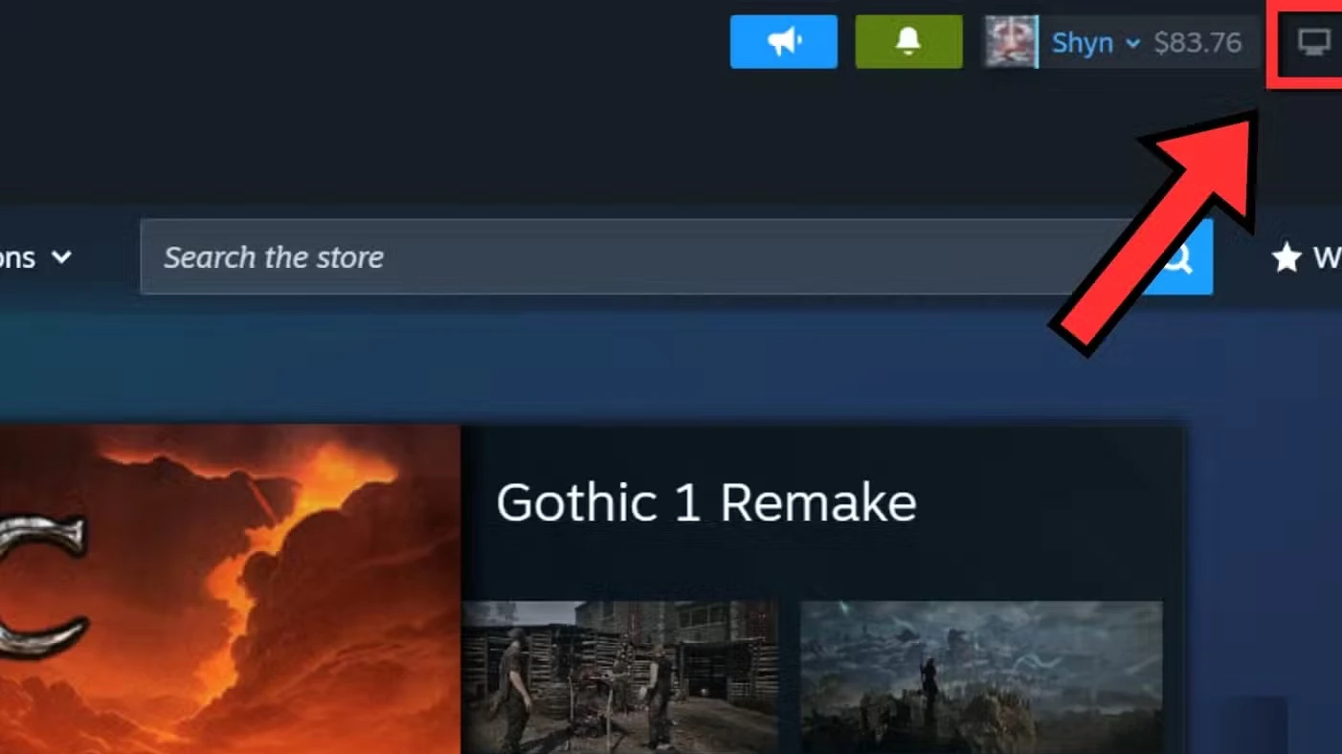Focus the Search the store field
The width and height of the screenshot is (1342, 754).
(x=641, y=256)
